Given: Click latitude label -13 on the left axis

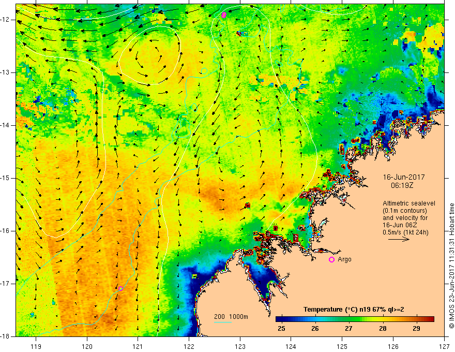Looking at the screenshot, I should click(x=6, y=72).
